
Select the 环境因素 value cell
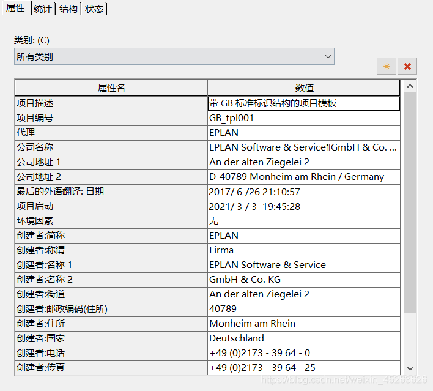(304, 221)
